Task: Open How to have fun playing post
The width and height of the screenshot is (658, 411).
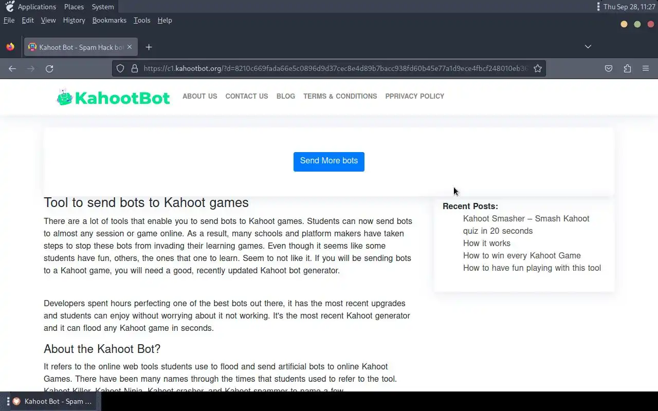Action: point(532,268)
